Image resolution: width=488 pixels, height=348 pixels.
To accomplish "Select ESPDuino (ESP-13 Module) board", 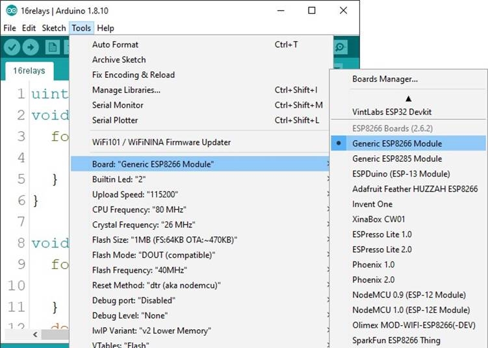I will click(408, 174).
